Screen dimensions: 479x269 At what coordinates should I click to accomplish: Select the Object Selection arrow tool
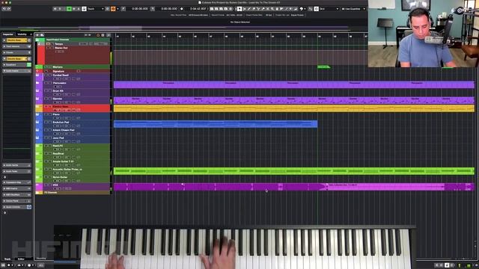point(239,9)
